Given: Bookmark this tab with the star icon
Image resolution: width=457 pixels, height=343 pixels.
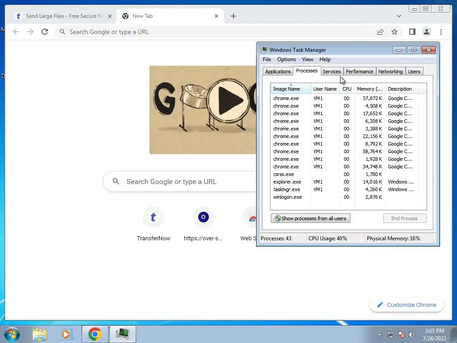Looking at the screenshot, I should pos(395,32).
